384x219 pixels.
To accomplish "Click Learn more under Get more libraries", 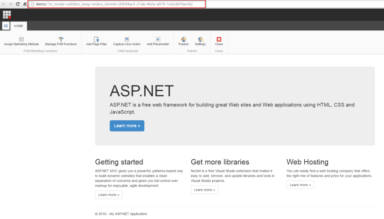I will (204, 190).
